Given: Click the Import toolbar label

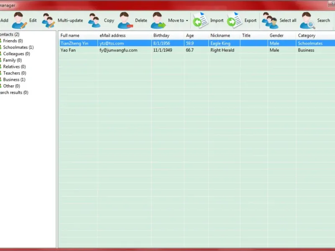Looking at the screenshot, I should pos(217,20).
